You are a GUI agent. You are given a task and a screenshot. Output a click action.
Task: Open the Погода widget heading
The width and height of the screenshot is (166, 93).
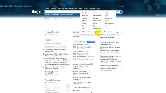pos(48,32)
